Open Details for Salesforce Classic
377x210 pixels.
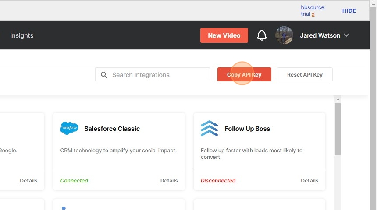click(169, 181)
